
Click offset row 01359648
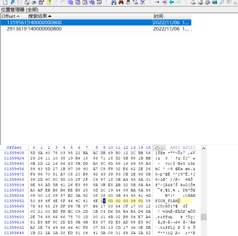pyautogui.click(x=14, y=233)
